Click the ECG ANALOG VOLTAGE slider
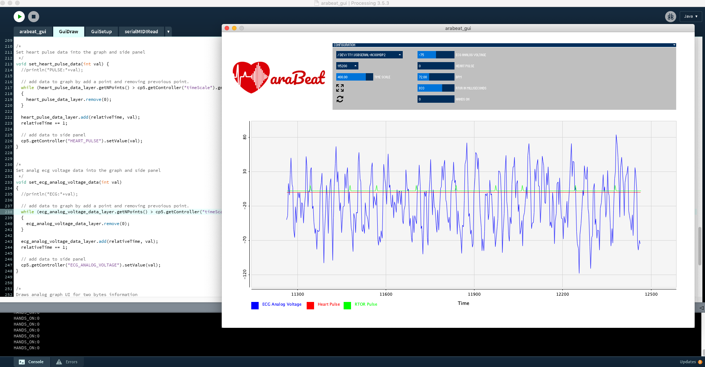The image size is (705, 367). (436, 55)
